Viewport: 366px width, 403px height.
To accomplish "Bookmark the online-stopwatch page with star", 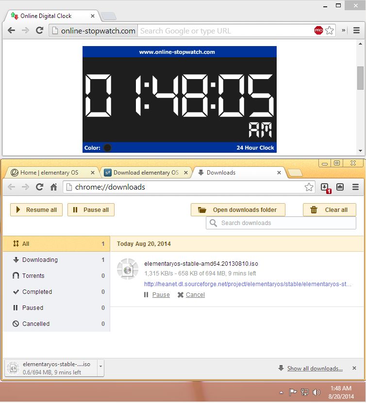I will click(x=329, y=31).
